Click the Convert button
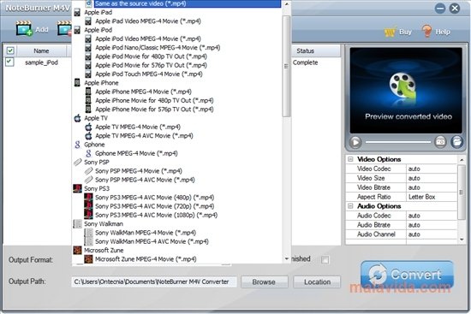 tap(407, 275)
